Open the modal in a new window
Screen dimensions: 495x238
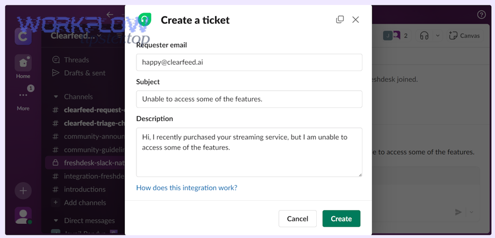340,20
